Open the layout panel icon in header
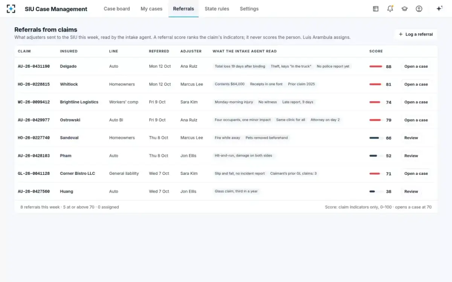The height and width of the screenshot is (282, 452). click(x=376, y=9)
